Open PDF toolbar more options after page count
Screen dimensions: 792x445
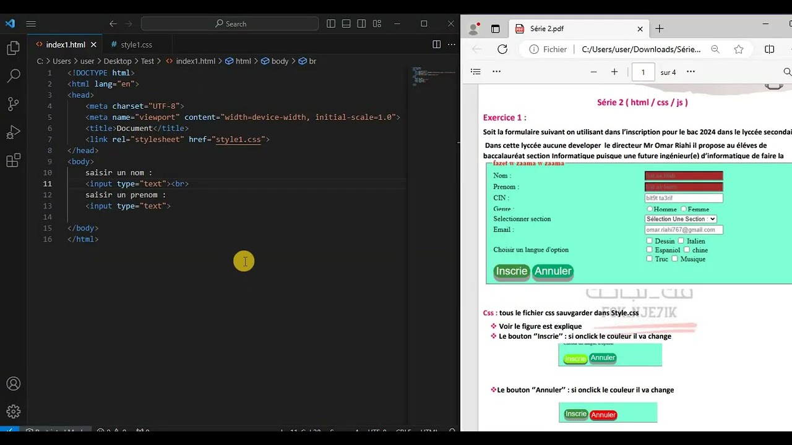coord(691,72)
